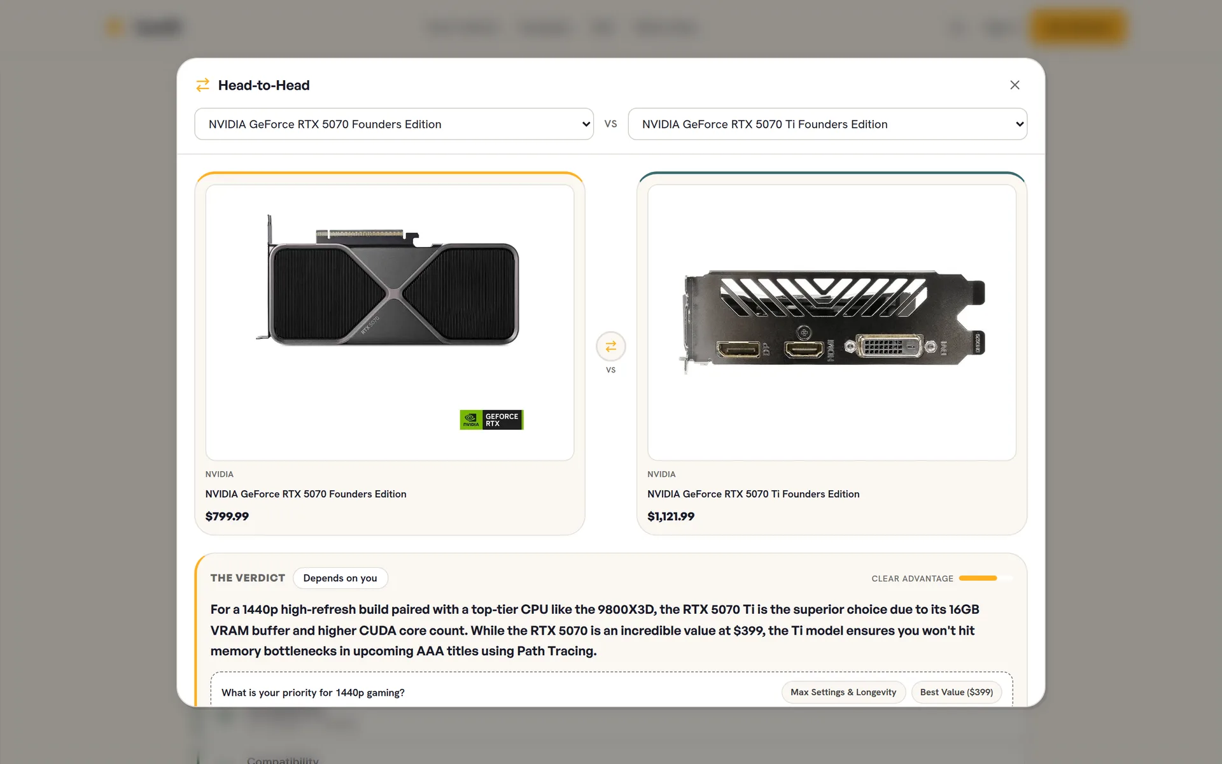Click the RTX 5070 Founders Edition image
The image size is (1222, 764).
point(390,323)
